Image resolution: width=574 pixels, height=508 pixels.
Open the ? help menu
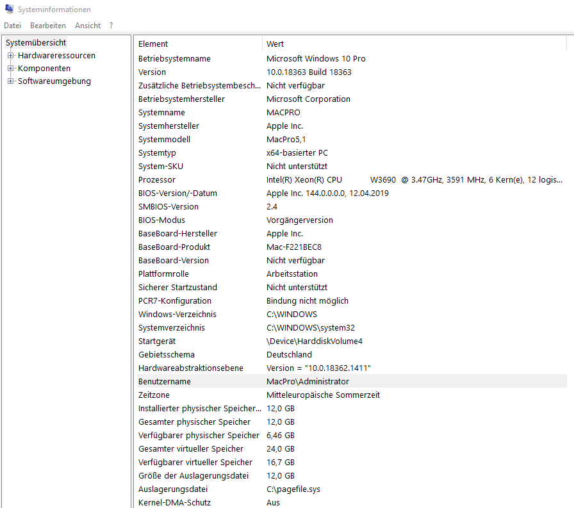tap(111, 26)
